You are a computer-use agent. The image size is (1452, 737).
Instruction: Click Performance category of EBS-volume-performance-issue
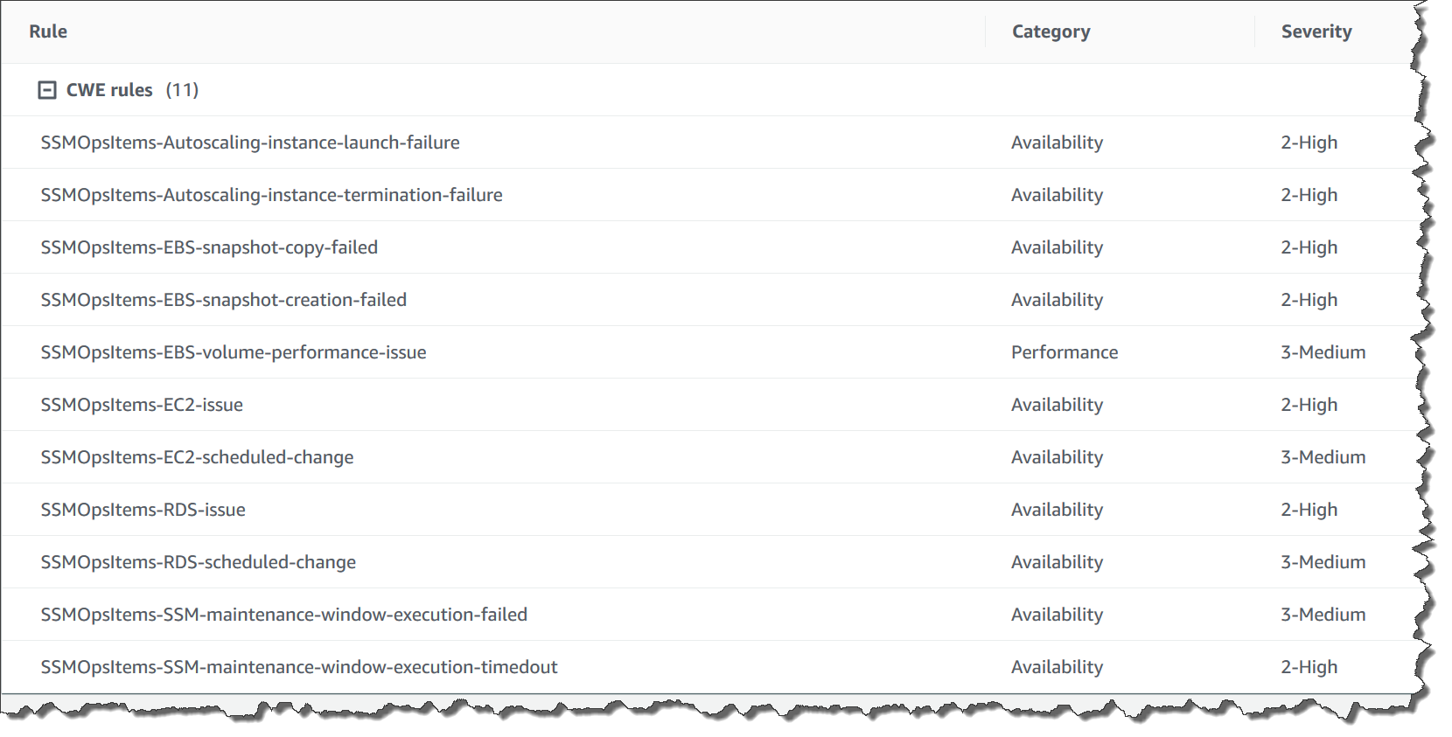(1065, 352)
